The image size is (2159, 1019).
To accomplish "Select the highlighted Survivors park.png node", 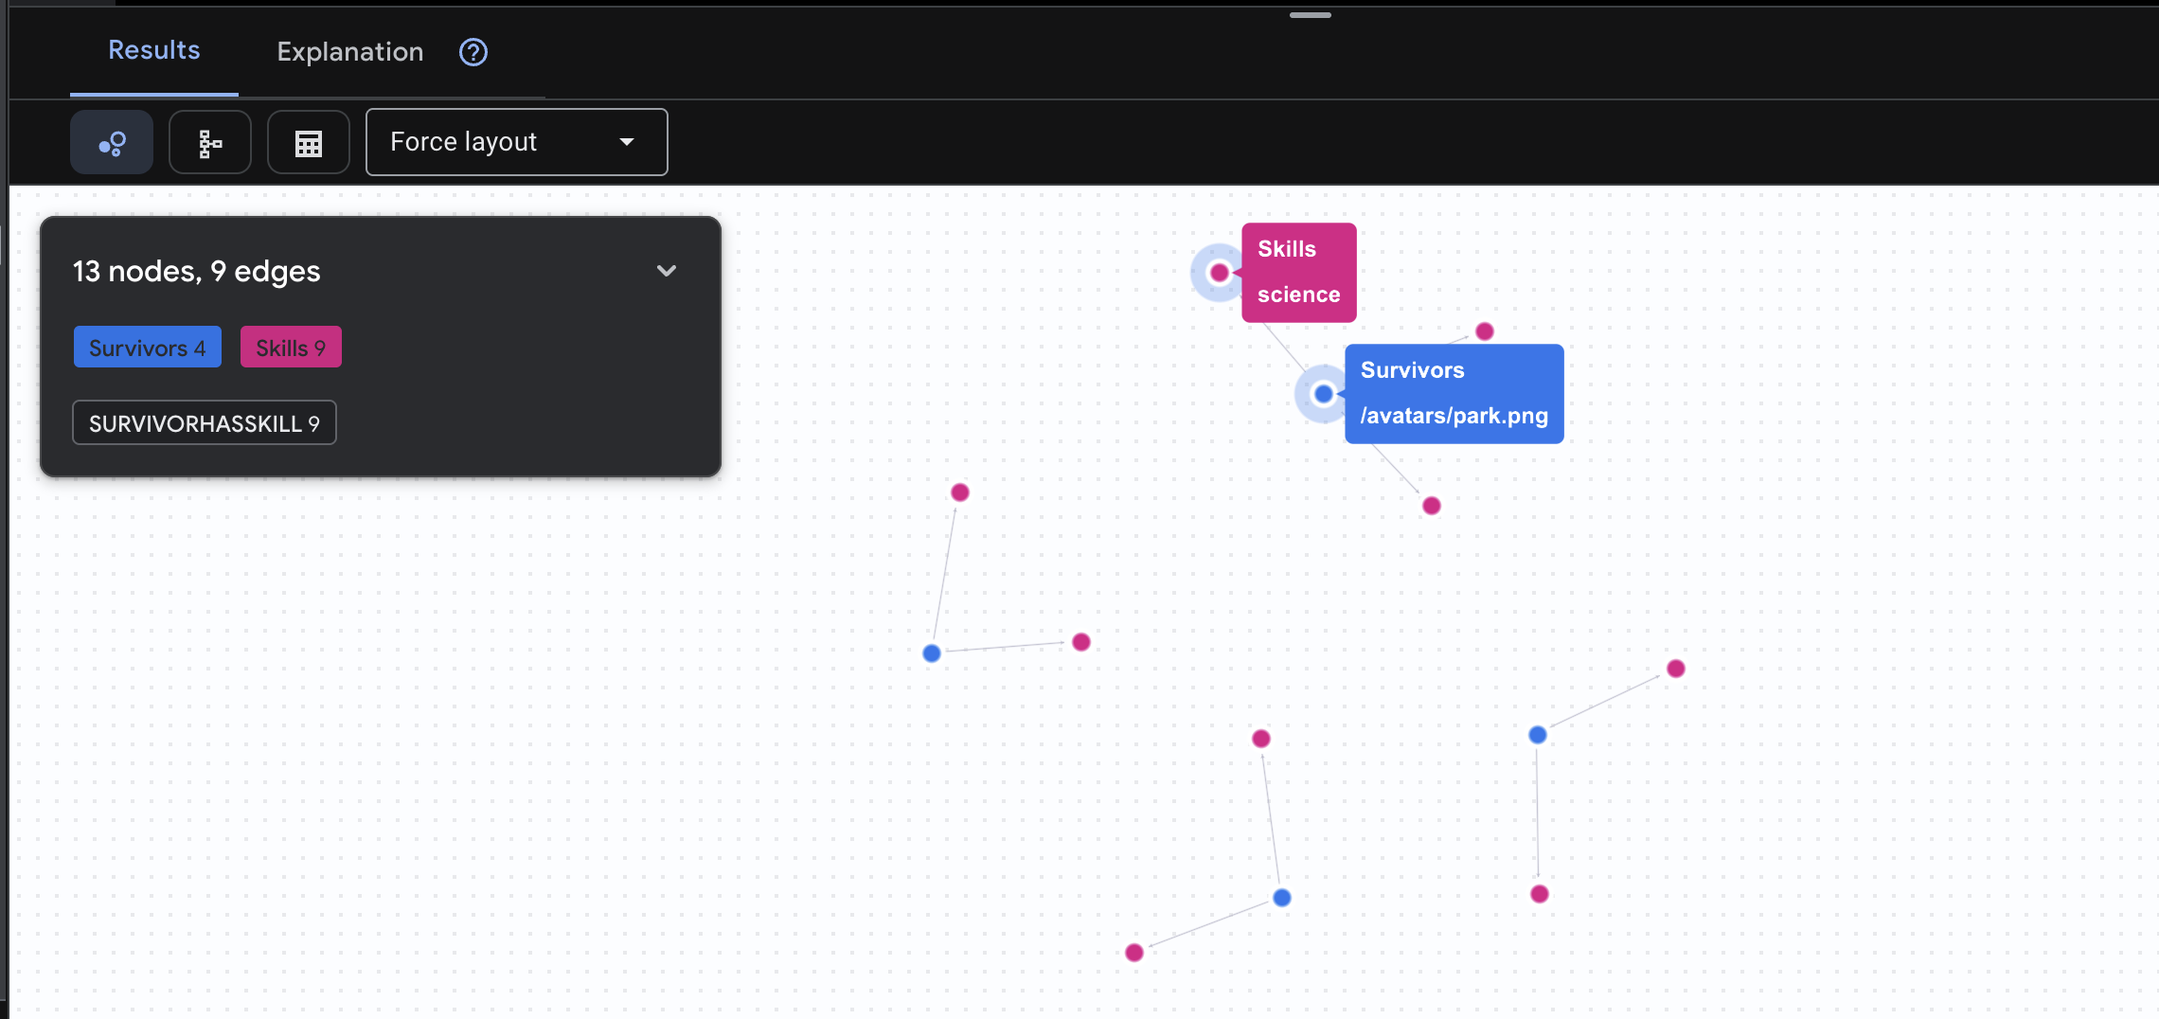I will click(1324, 394).
